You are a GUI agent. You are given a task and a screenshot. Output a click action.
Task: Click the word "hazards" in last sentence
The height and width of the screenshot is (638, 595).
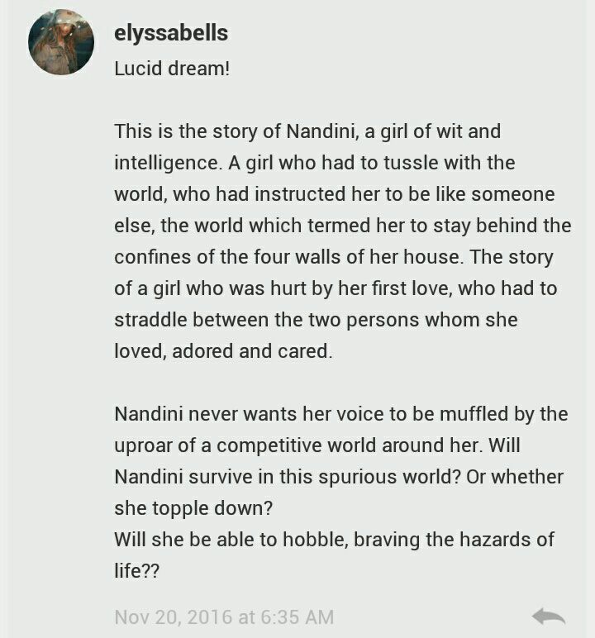pyautogui.click(x=495, y=540)
